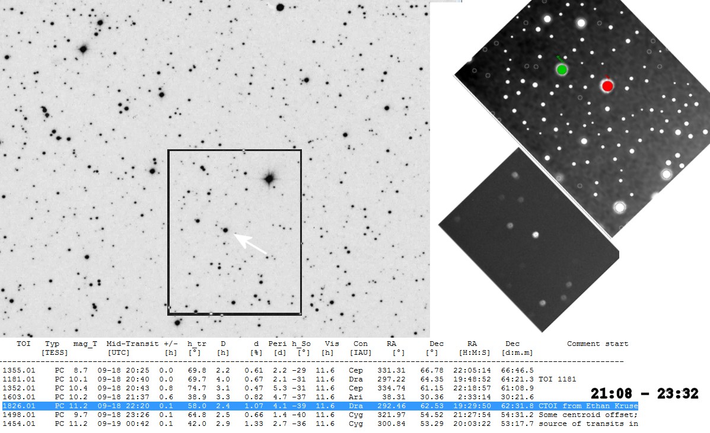Click the Comment start column header
The image size is (710, 433).
(x=597, y=344)
